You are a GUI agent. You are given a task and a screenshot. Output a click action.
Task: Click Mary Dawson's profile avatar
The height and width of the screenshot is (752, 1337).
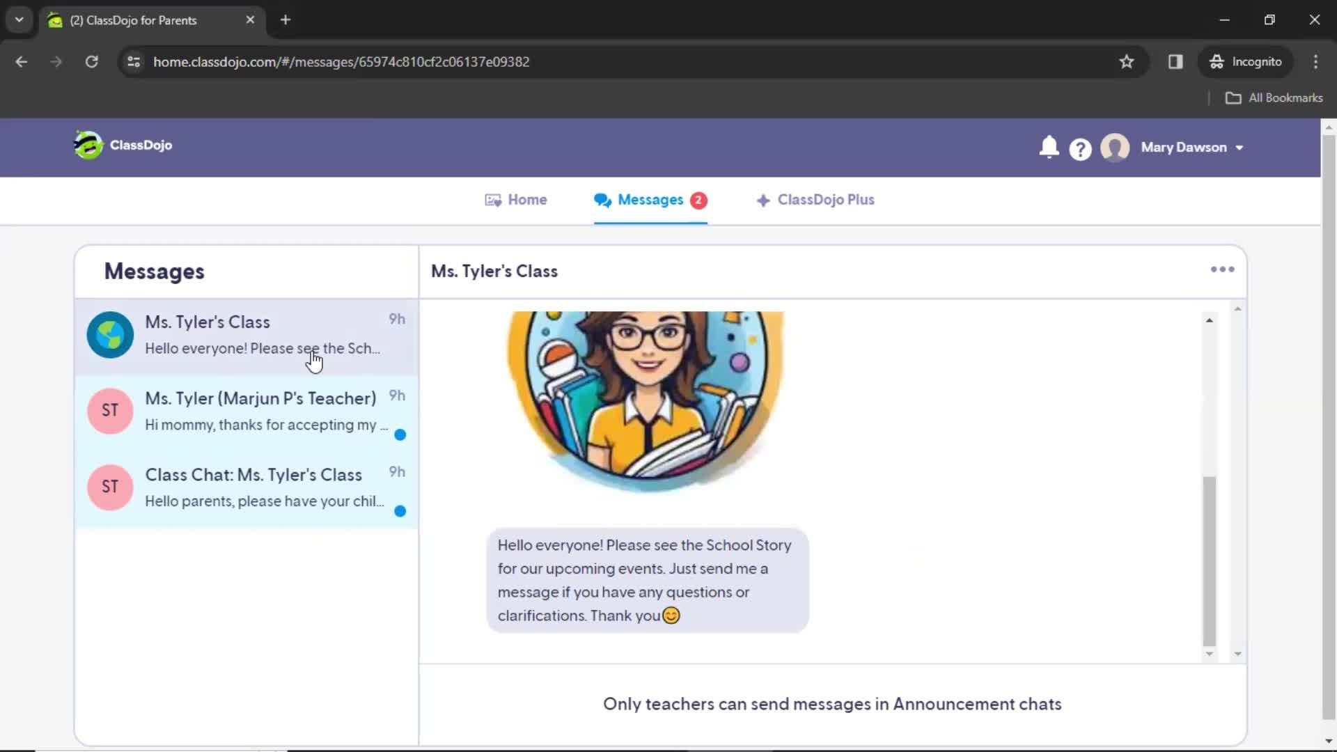[x=1115, y=148]
